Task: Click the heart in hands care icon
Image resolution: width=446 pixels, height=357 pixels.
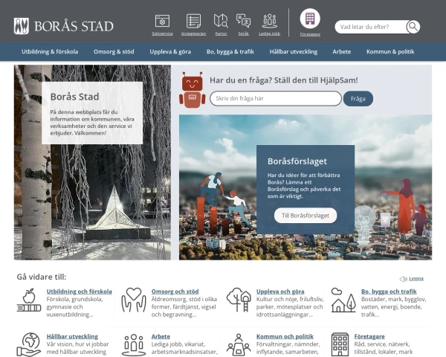Action: point(134,300)
